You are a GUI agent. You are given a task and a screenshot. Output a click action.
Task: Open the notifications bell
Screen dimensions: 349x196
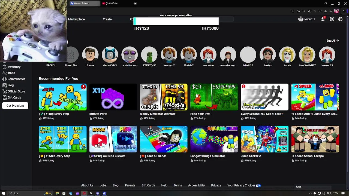click(323, 19)
